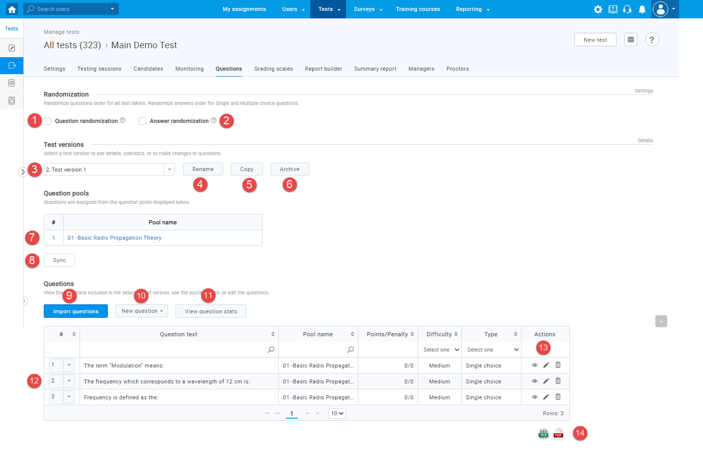Enable Answer randomization checkbox
Image resolution: width=703 pixels, height=459 pixels.
[x=143, y=121]
